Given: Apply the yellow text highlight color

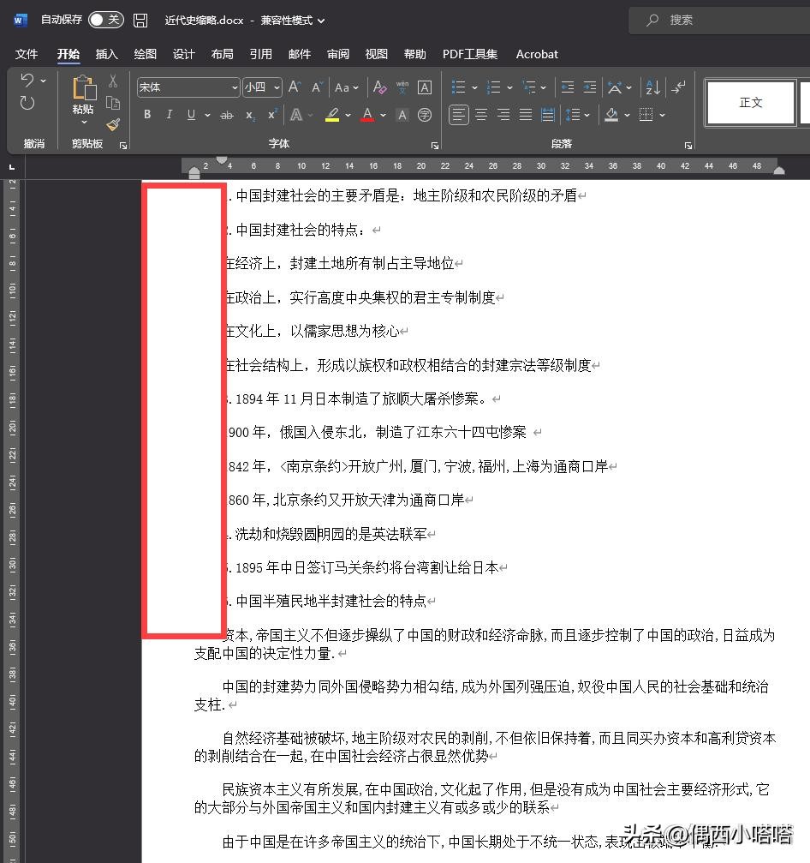Looking at the screenshot, I should tap(332, 115).
